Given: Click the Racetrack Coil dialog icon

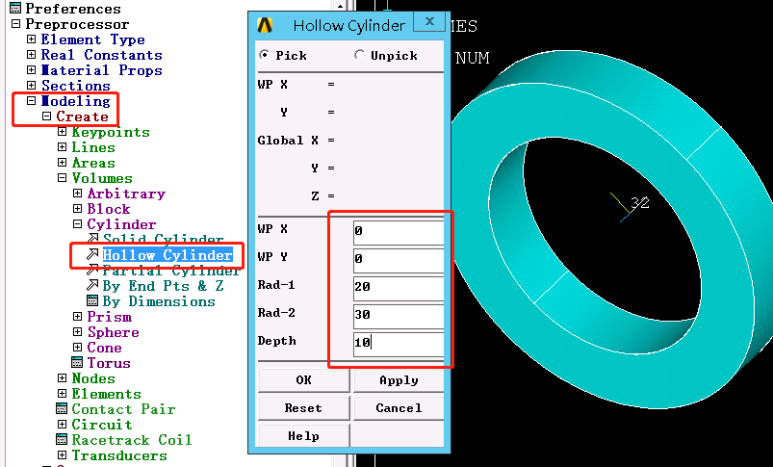Looking at the screenshot, I should tap(62, 439).
